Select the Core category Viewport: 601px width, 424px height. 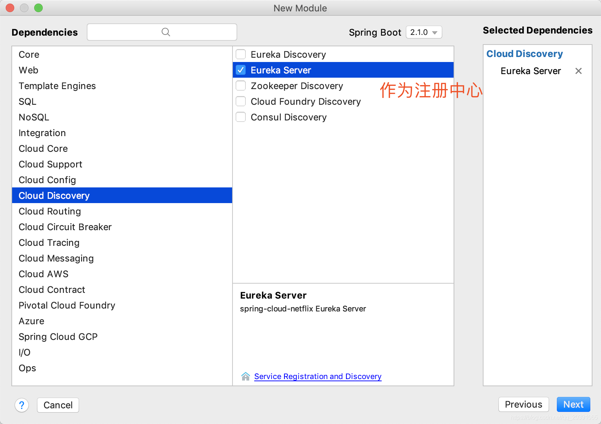click(x=122, y=55)
